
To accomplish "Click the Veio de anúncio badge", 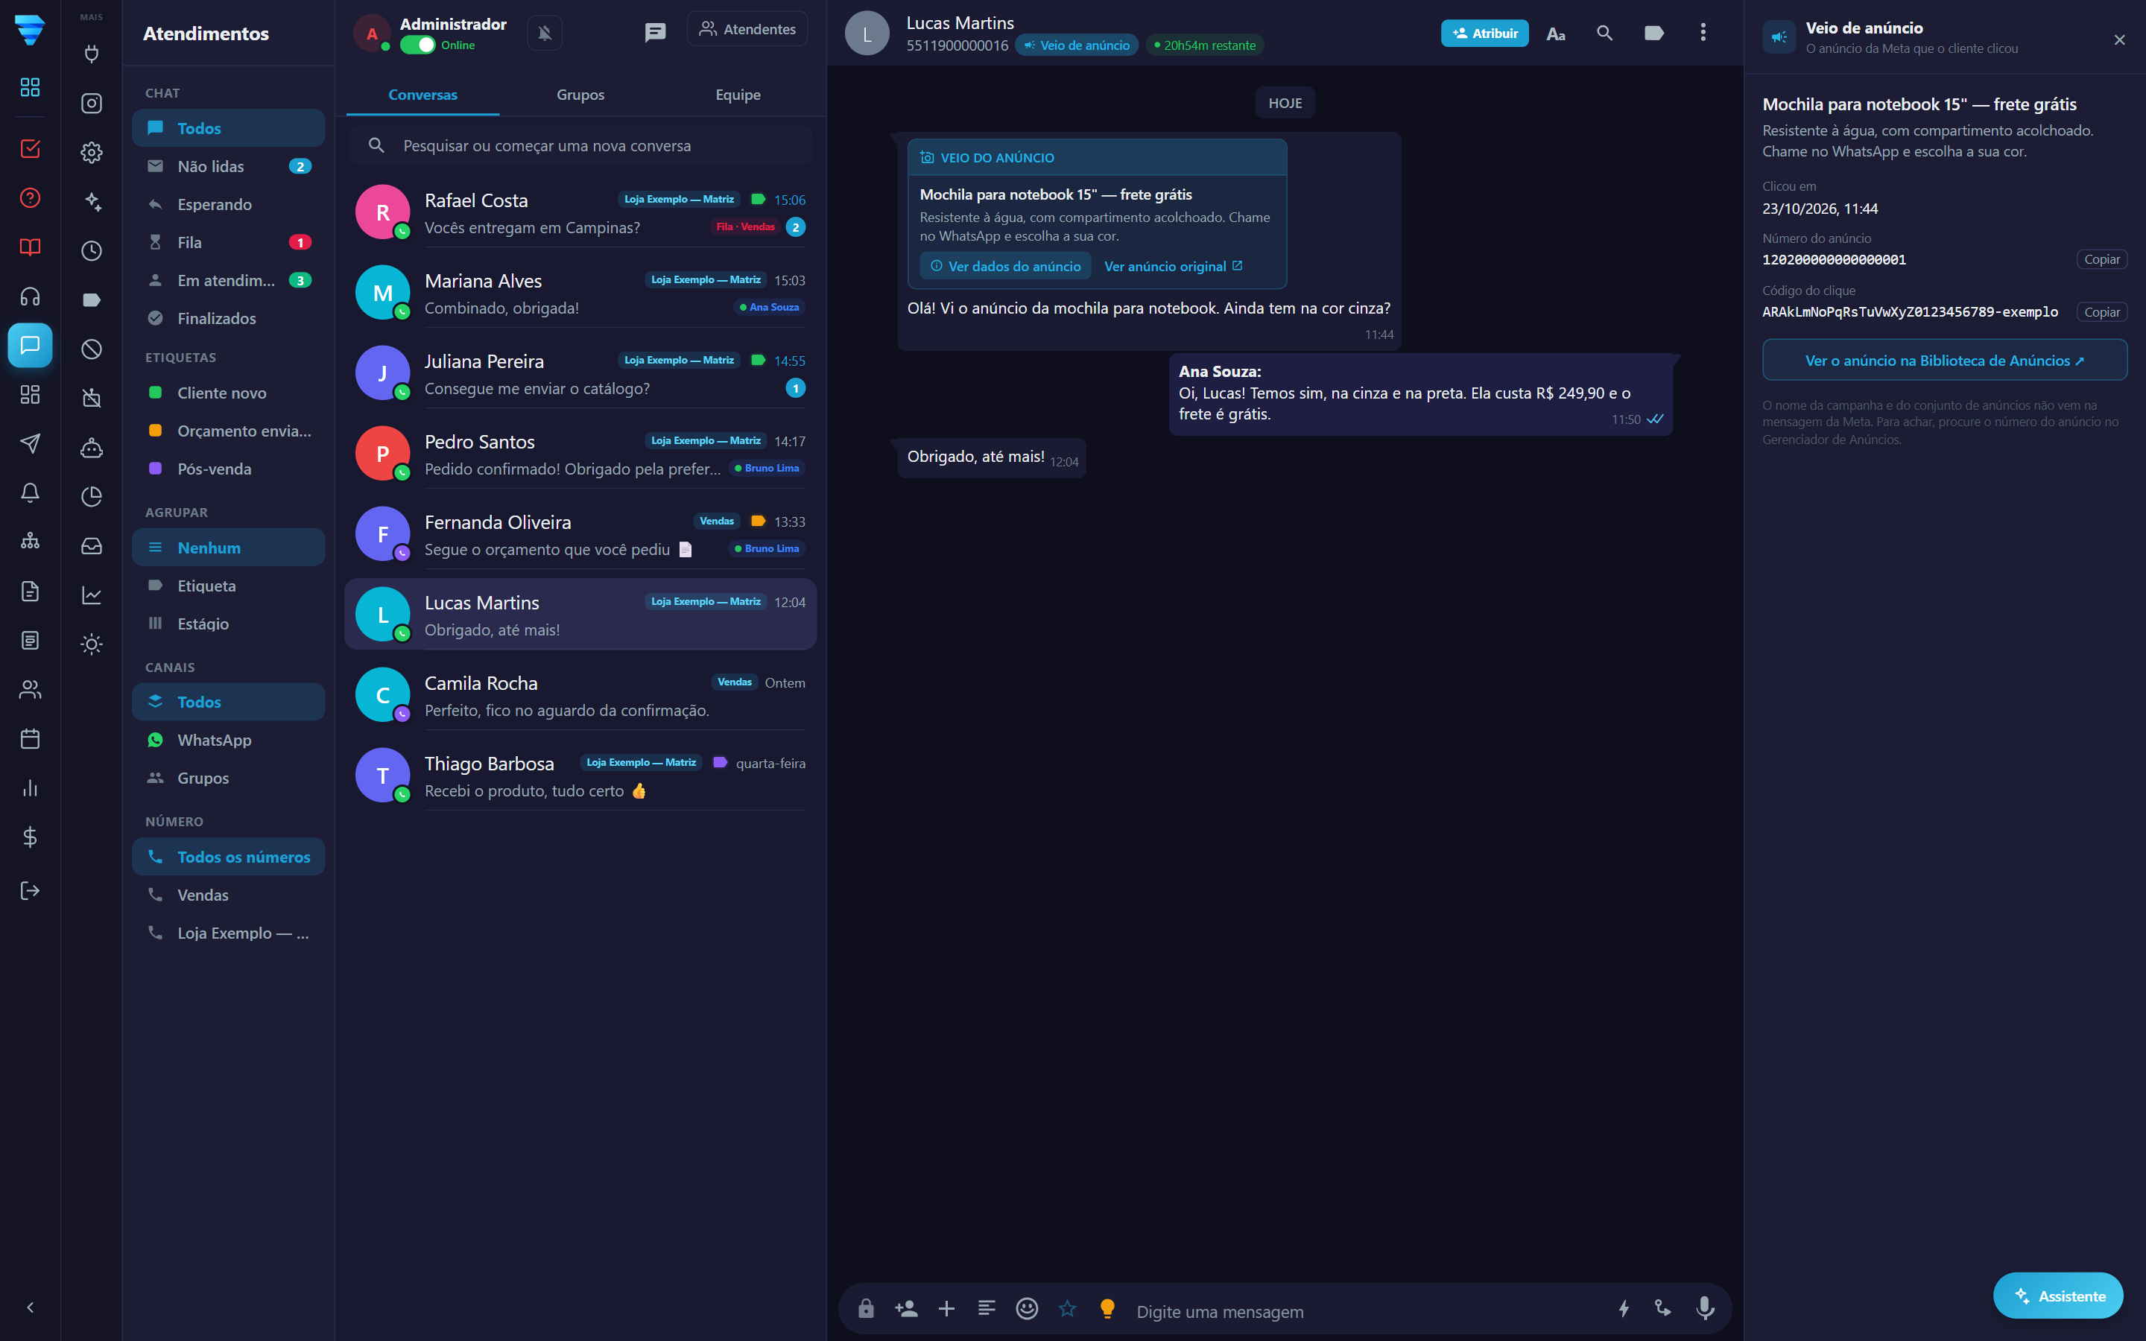I will point(1077,45).
